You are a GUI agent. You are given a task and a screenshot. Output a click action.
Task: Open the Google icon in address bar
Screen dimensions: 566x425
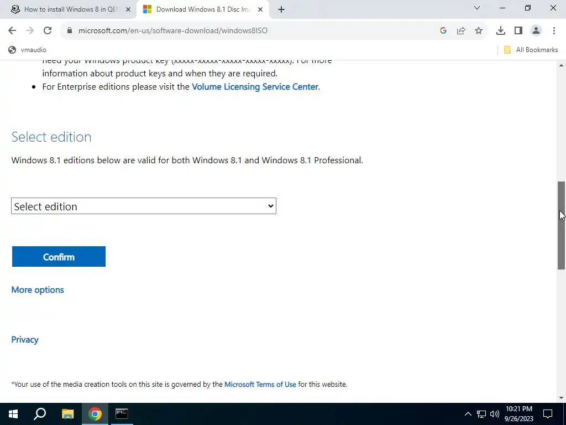[x=443, y=31]
